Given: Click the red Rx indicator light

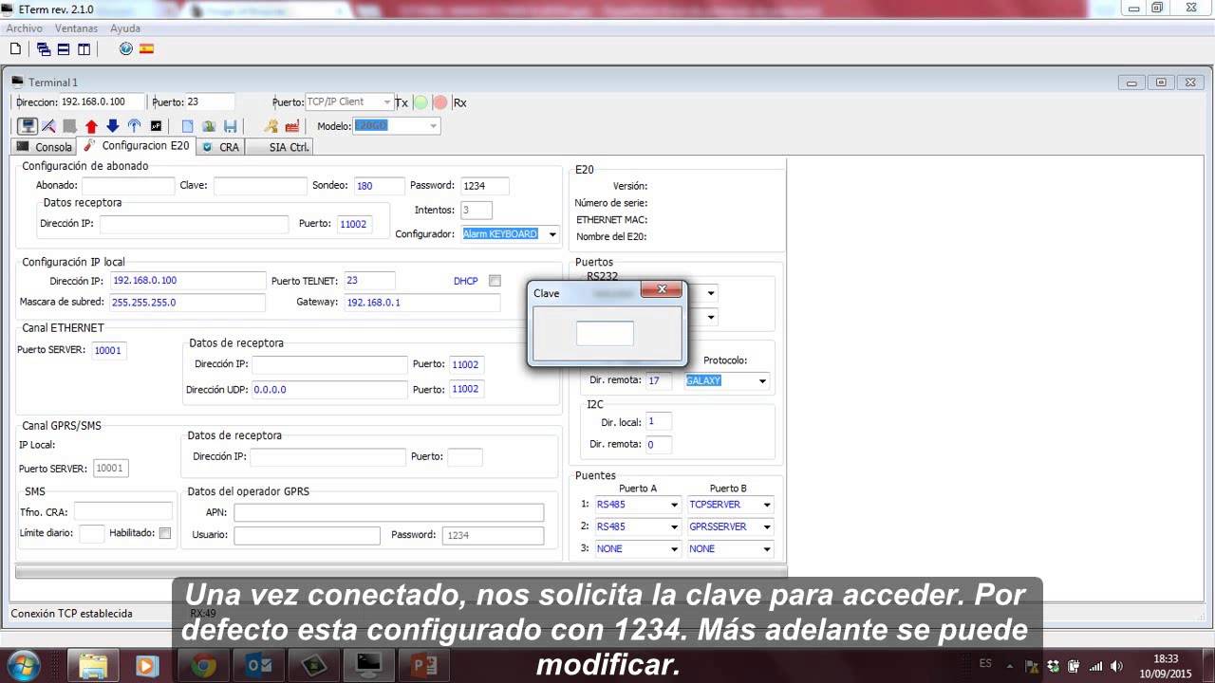Looking at the screenshot, I should click(x=440, y=102).
